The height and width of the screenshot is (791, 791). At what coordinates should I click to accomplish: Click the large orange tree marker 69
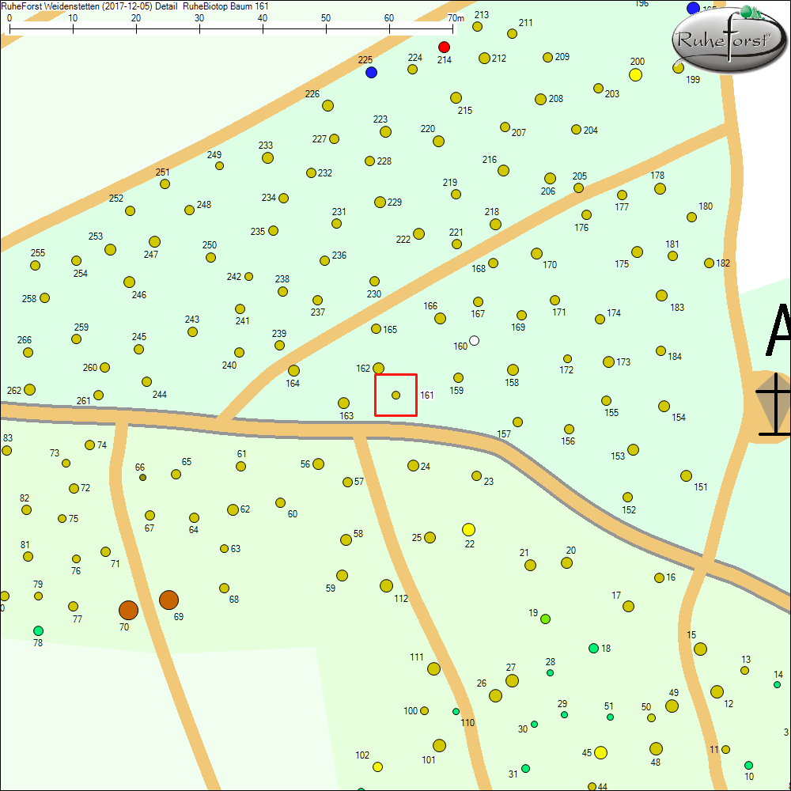(168, 600)
